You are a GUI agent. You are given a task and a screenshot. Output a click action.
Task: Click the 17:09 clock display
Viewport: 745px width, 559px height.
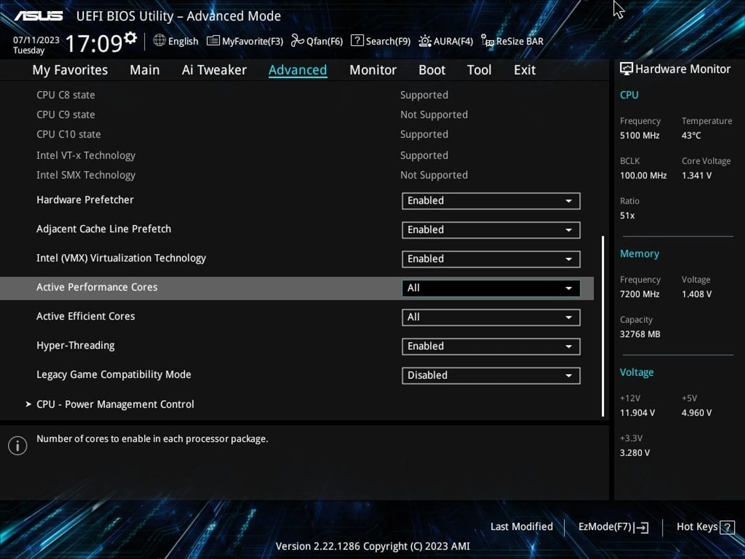click(94, 43)
